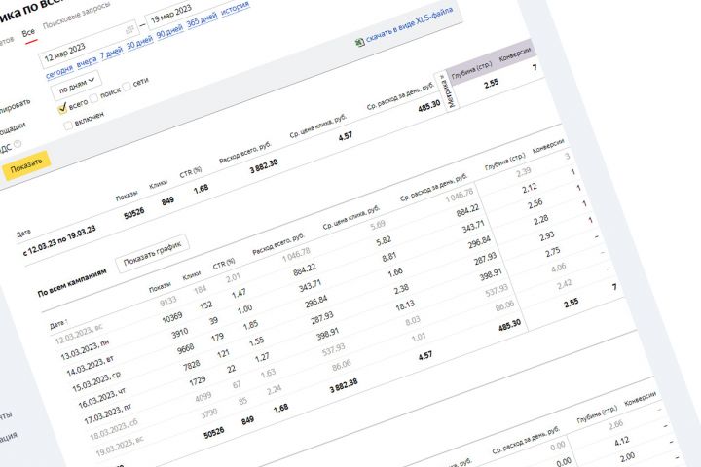Click the average click price 18.13
This screenshot has height=467, width=701.
coord(405,305)
